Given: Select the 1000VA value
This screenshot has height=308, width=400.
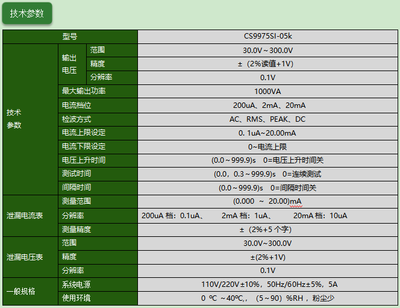Looking at the screenshot, I should click(267, 92).
